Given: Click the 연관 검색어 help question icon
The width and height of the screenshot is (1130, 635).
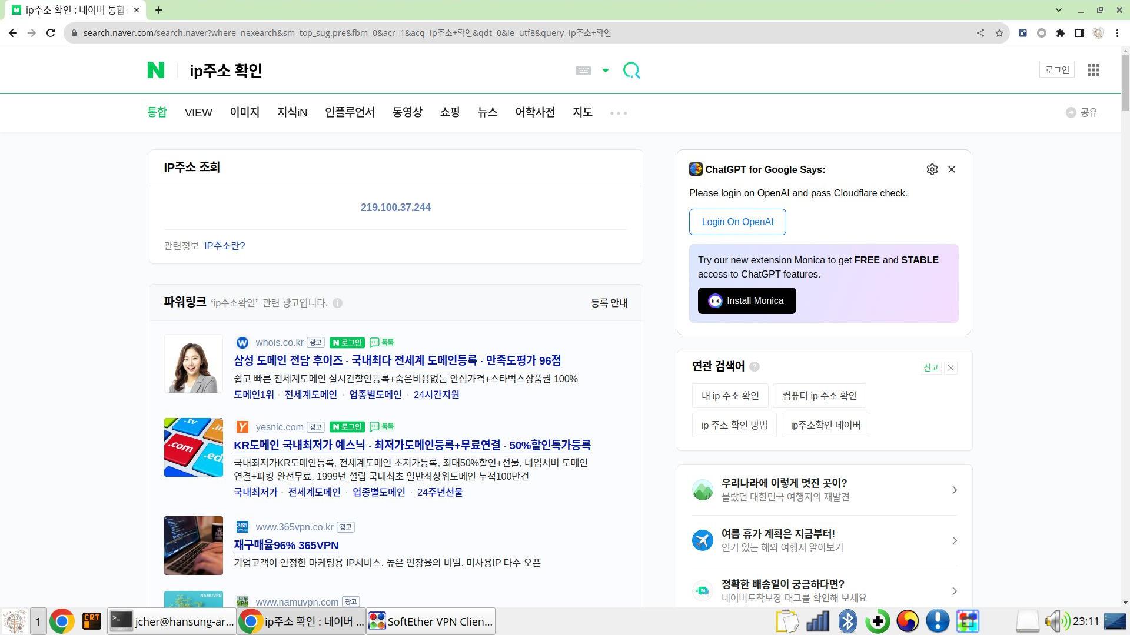Looking at the screenshot, I should tap(755, 367).
